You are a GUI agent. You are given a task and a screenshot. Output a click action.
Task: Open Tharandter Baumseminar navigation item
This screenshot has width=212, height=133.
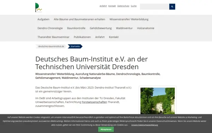click(53, 37)
